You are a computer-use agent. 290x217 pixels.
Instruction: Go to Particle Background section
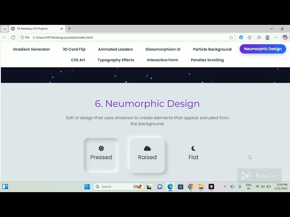(x=212, y=49)
